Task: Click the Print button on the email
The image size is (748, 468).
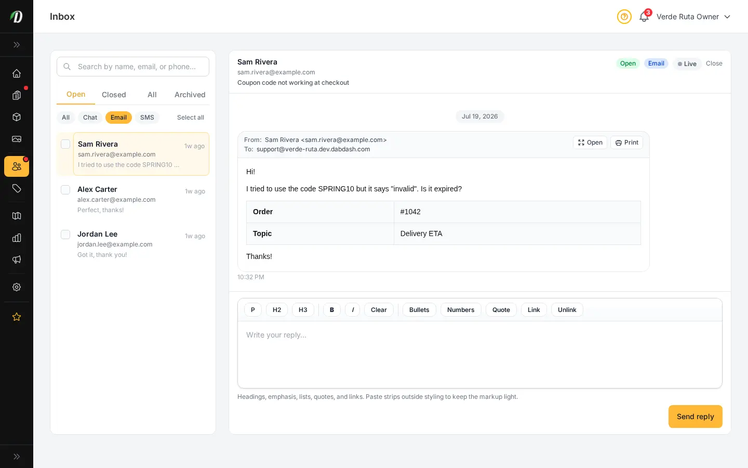Action: 627,142
